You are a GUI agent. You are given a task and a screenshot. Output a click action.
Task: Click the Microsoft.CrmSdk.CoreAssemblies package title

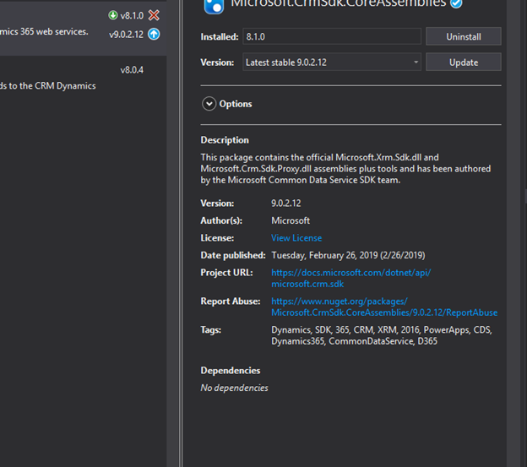pyautogui.click(x=338, y=3)
